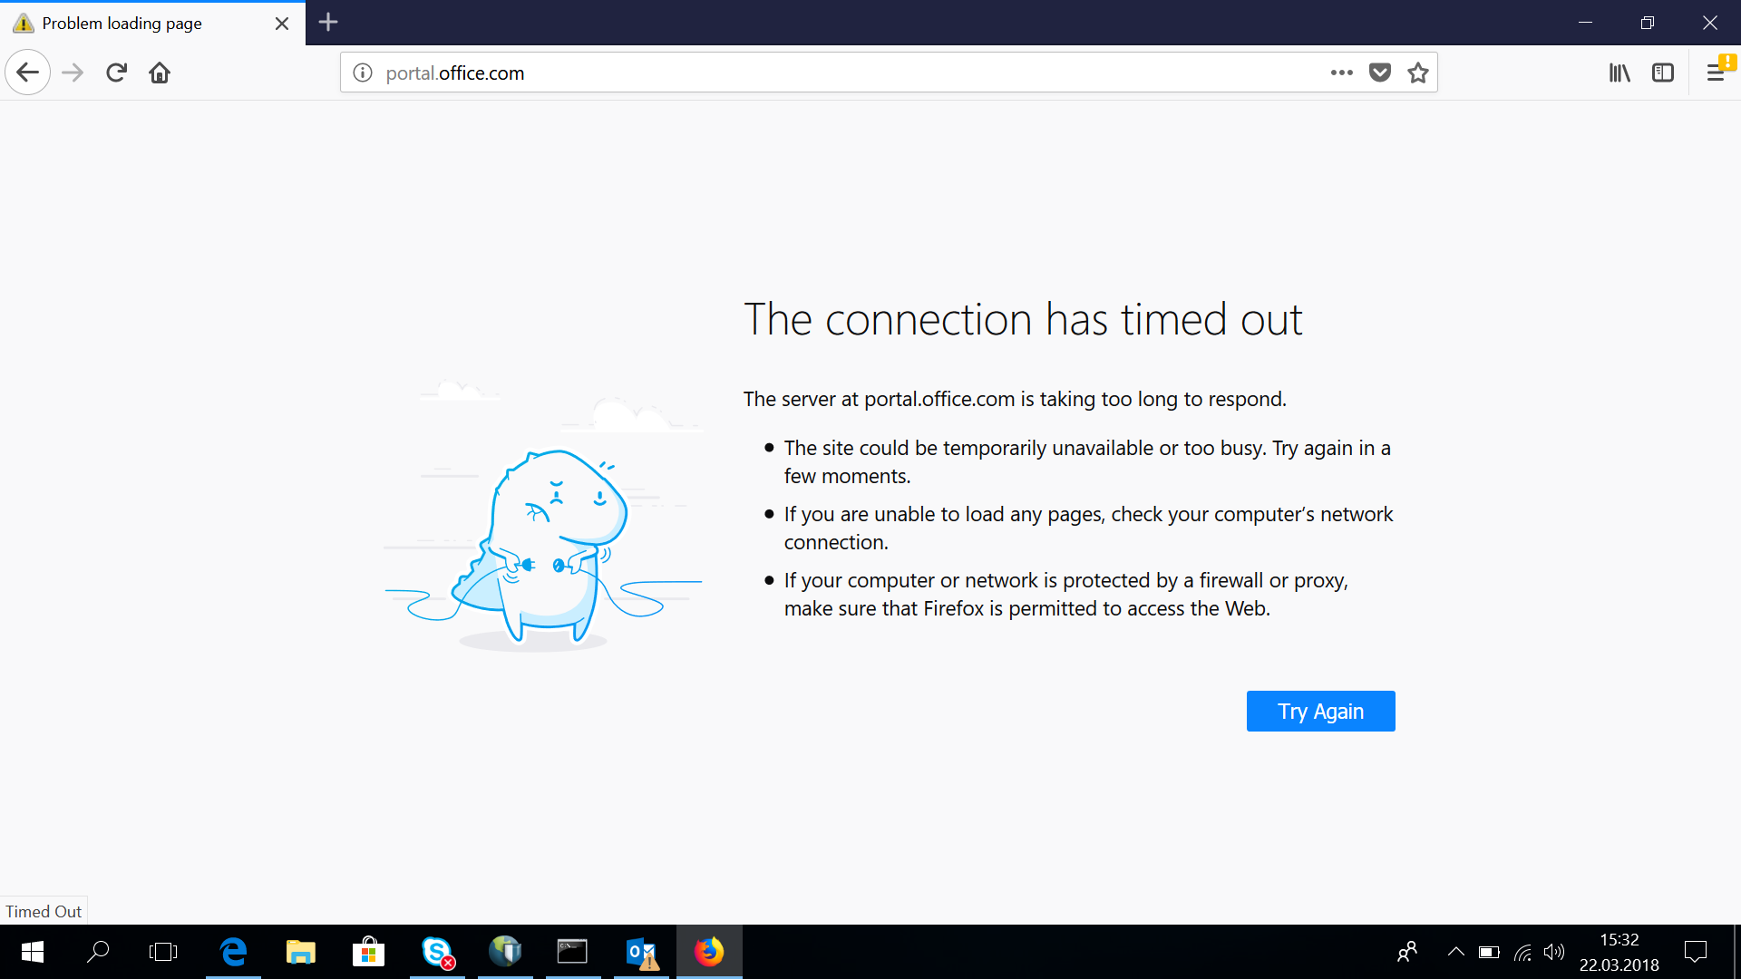Save page to Pocket
Image resolution: width=1741 pixels, height=979 pixels.
(1380, 73)
